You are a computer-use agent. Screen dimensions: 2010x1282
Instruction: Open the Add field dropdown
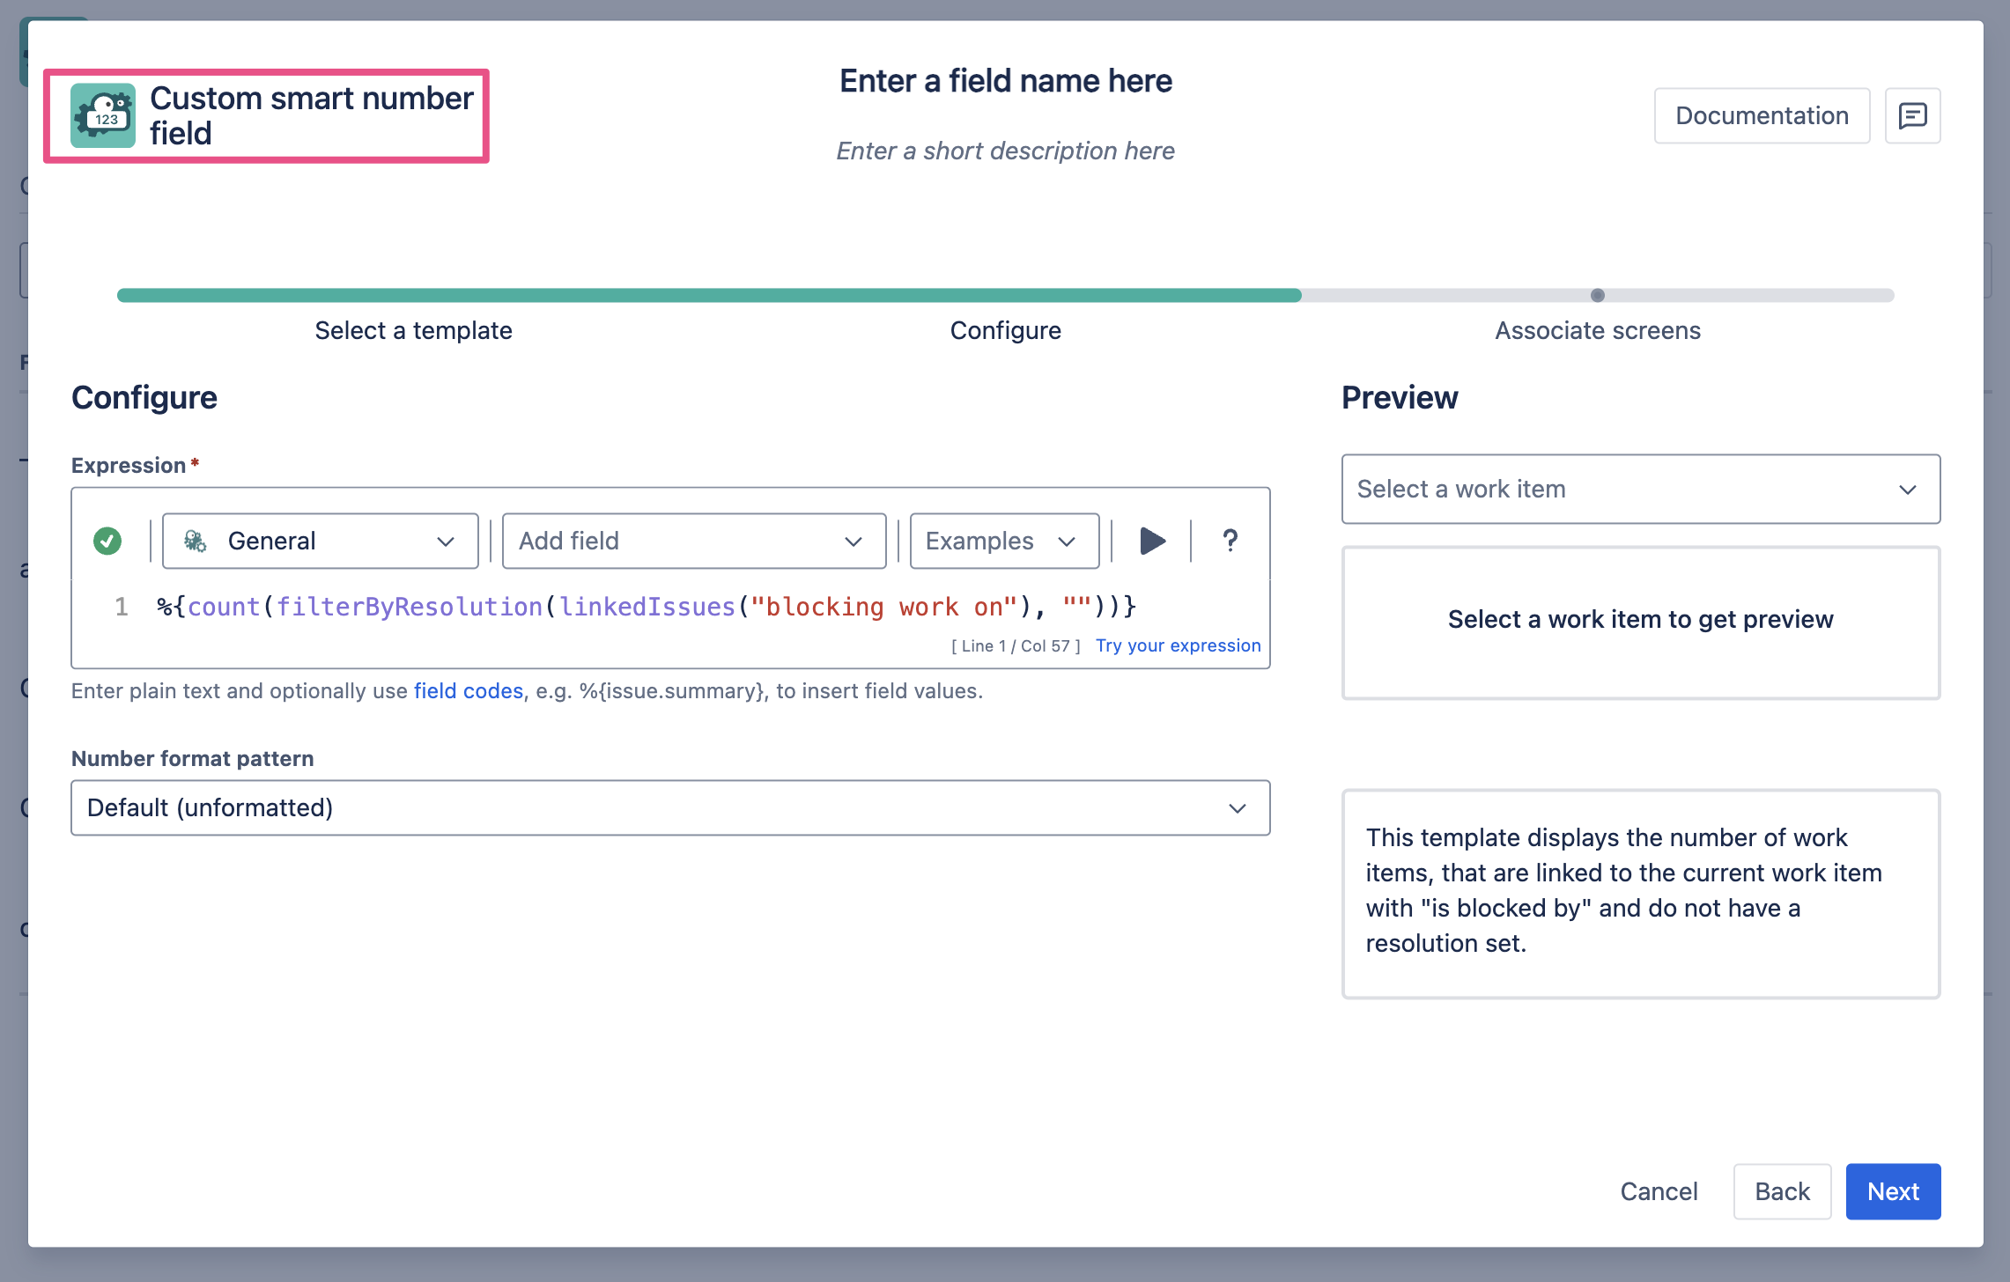click(693, 541)
